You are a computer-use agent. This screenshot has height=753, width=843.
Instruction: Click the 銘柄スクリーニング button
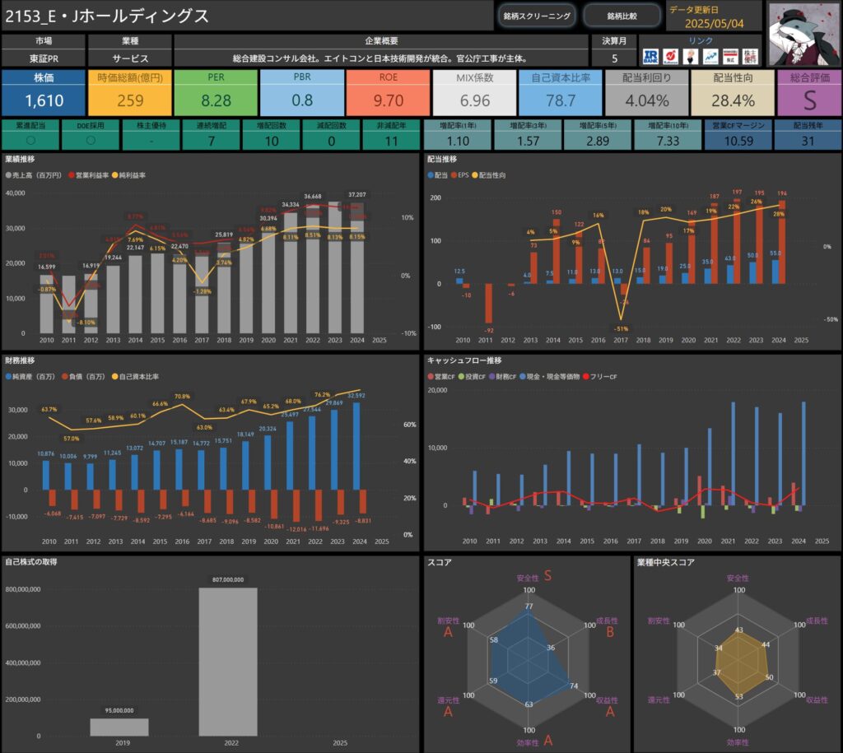coord(537,16)
